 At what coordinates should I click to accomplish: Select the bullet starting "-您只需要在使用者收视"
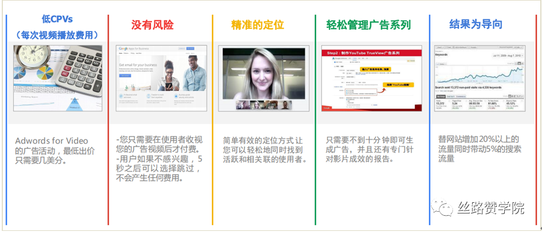159,145
